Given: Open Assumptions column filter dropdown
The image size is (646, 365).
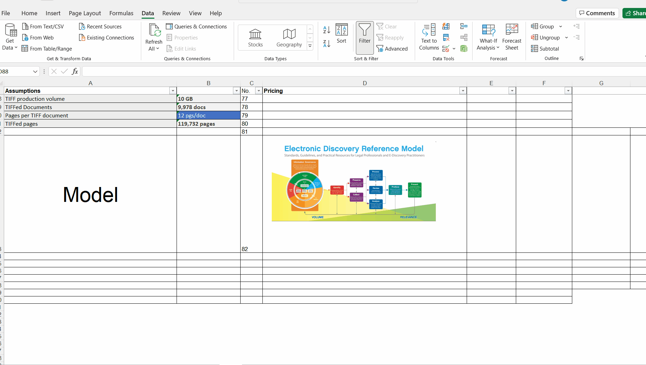Looking at the screenshot, I should [x=173, y=91].
